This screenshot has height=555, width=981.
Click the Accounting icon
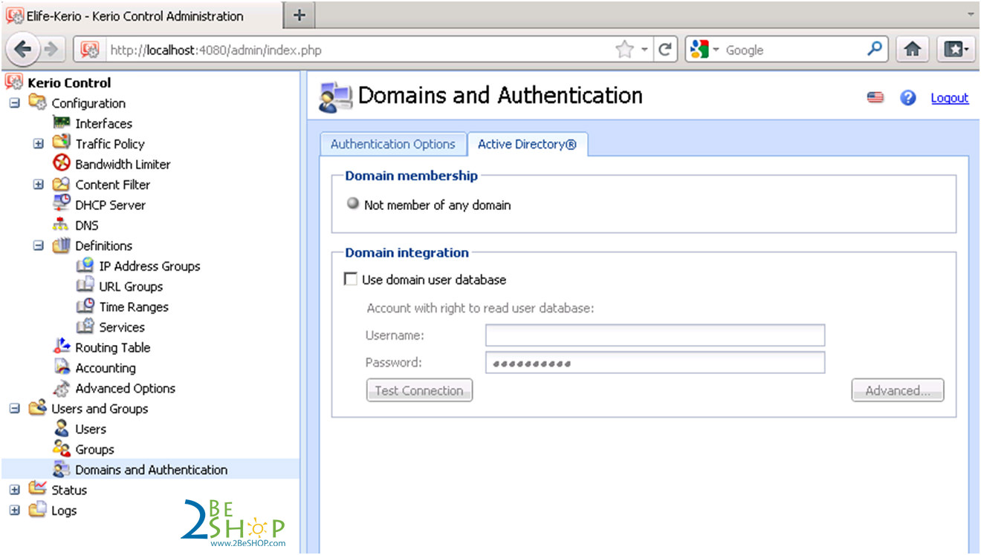pyautogui.click(x=62, y=368)
